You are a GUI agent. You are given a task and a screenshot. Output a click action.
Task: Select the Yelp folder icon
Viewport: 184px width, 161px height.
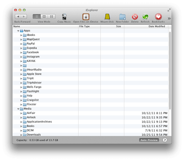point(25,96)
